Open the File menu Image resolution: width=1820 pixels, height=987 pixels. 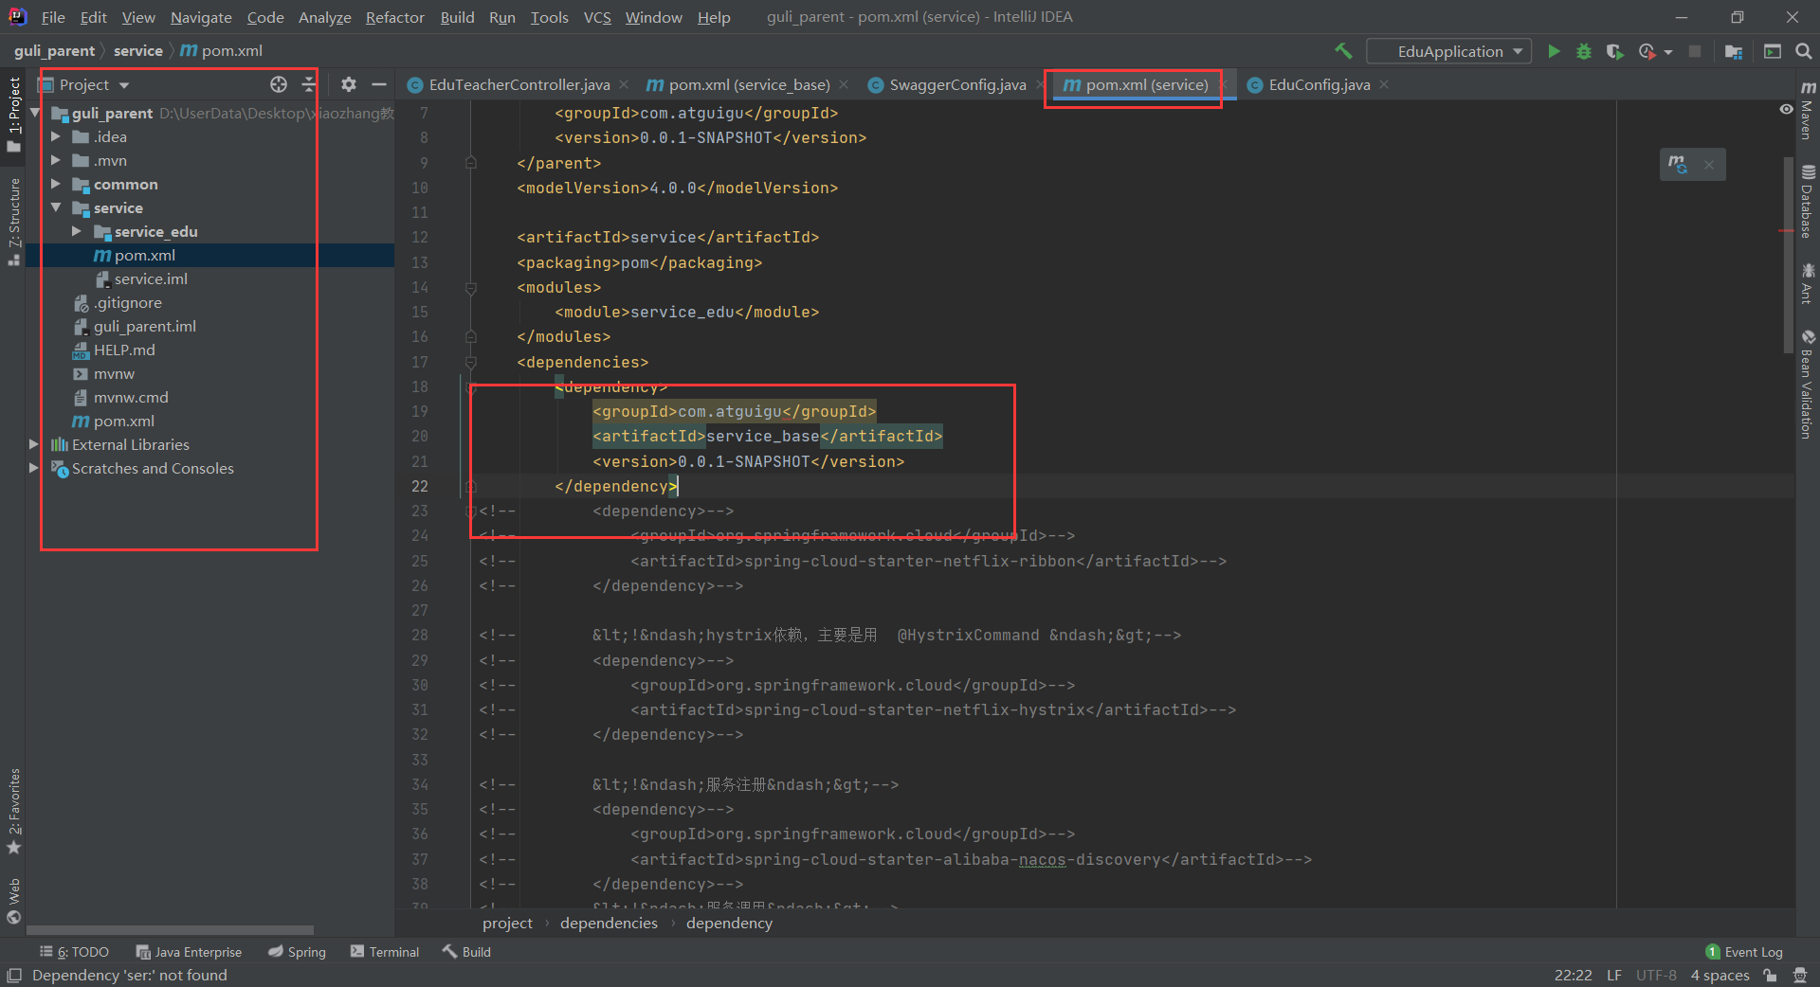[53, 17]
